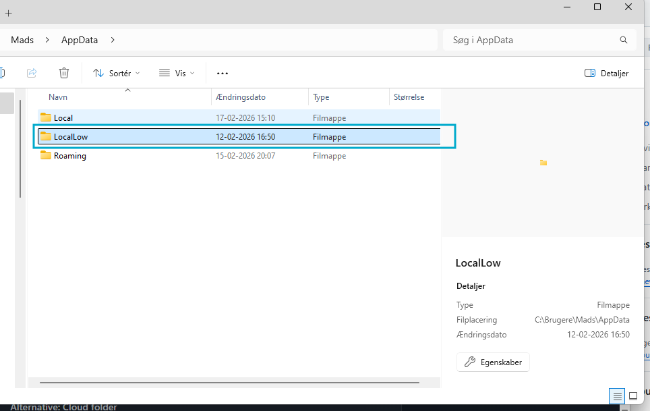This screenshot has width=650, height=411.
Task: Switch to details list view layout
Action: point(616,395)
